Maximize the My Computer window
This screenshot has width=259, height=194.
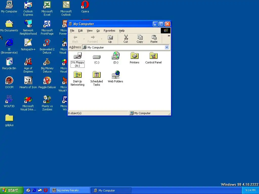[x=161, y=24]
